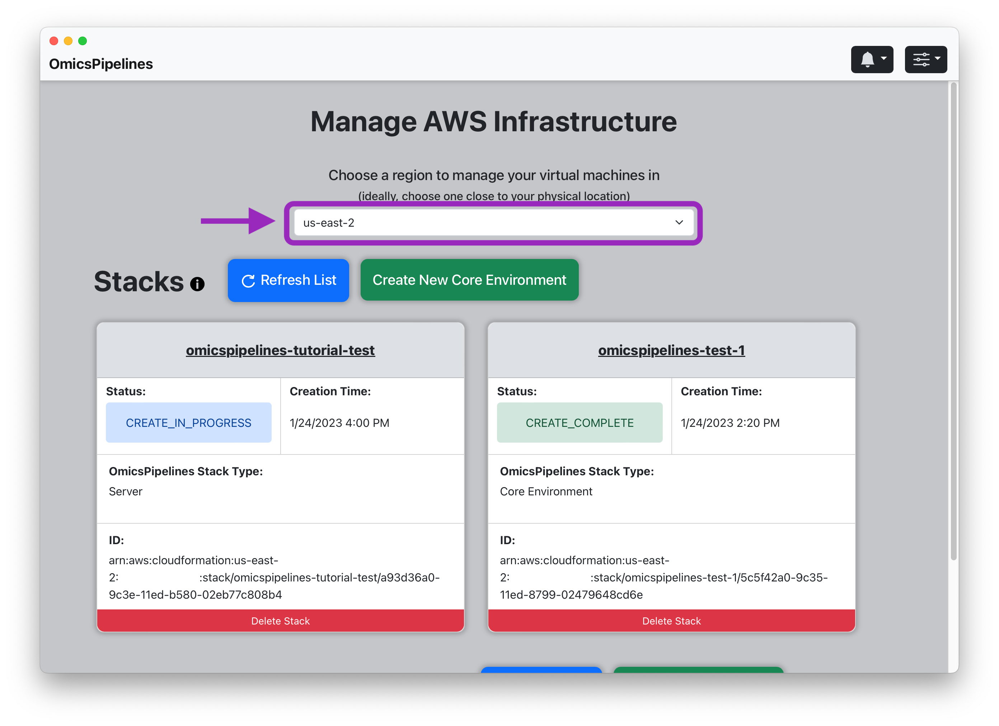Select creation time 1/24/2023 4:00 PM
The image size is (999, 726).
click(339, 423)
